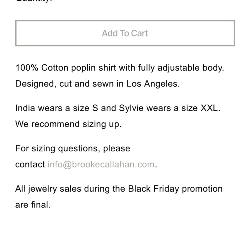
Task: Click the "are final." text
Action: coord(33,205)
